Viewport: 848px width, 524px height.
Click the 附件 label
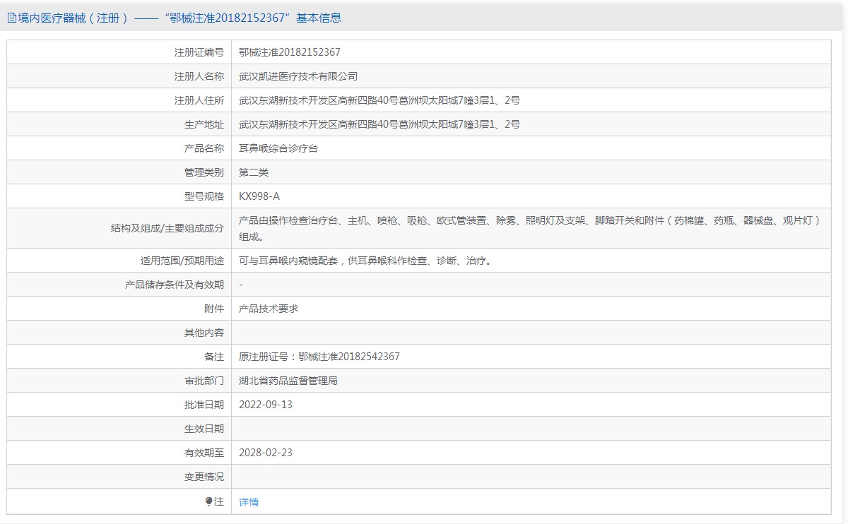point(214,309)
